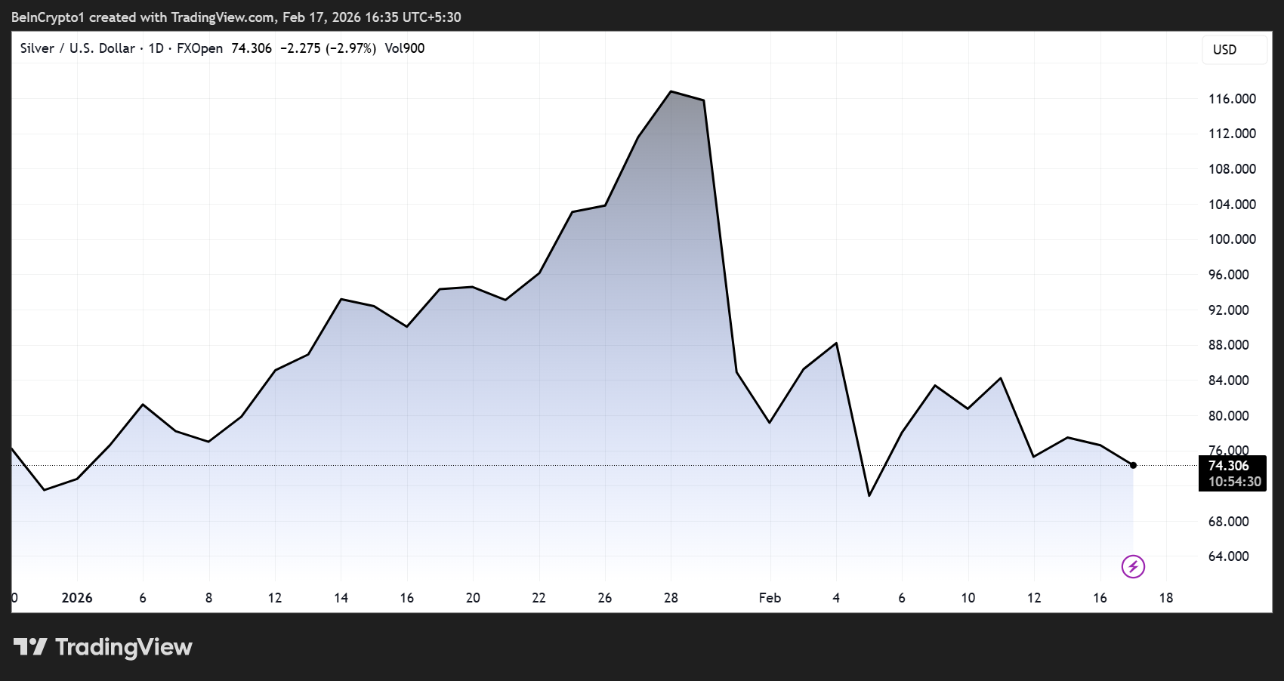1284x681 pixels.
Task: Toggle the USD currency display button
Action: tap(1234, 49)
